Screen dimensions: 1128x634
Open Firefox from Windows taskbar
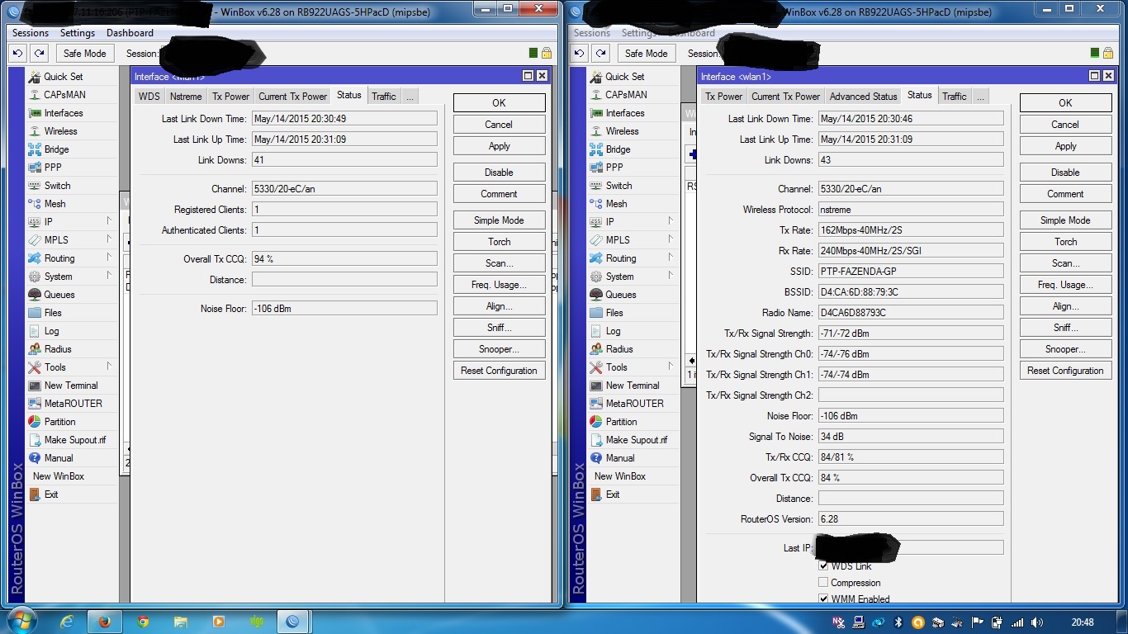point(105,622)
